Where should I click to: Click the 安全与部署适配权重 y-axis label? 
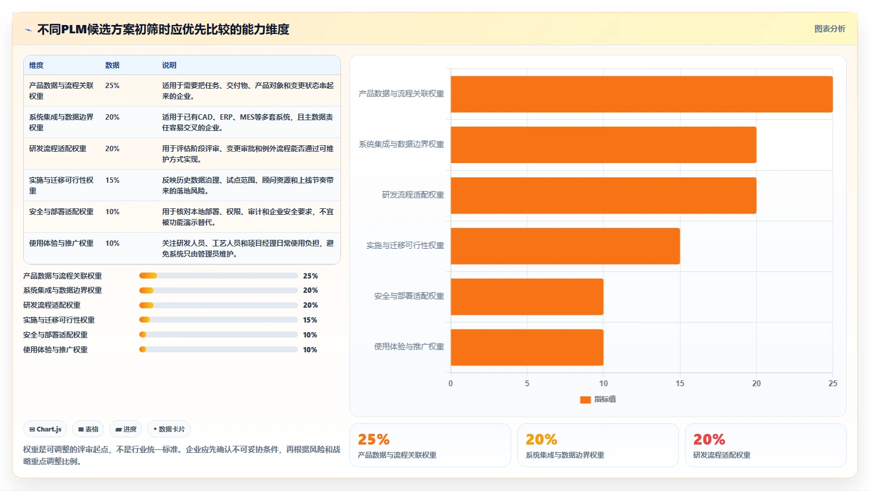click(x=409, y=296)
